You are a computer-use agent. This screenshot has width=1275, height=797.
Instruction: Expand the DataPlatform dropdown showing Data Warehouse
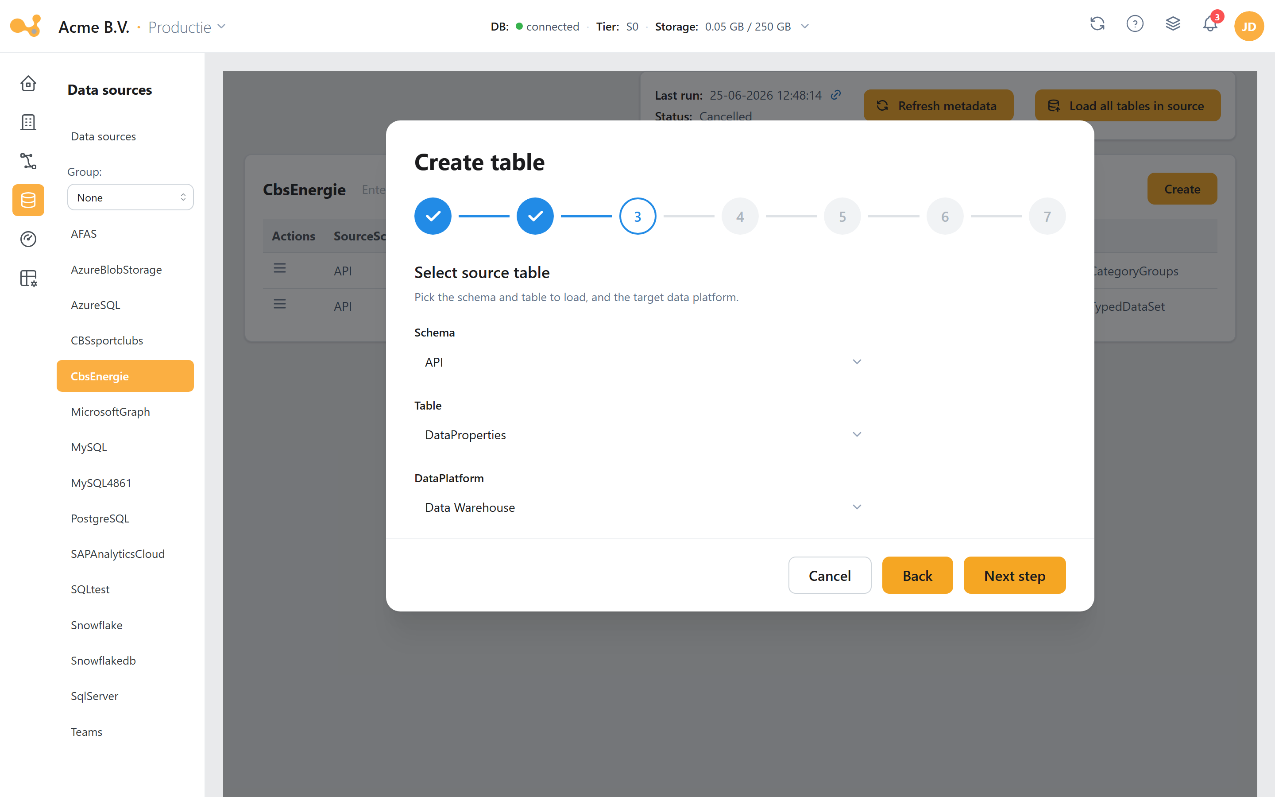[x=644, y=507]
